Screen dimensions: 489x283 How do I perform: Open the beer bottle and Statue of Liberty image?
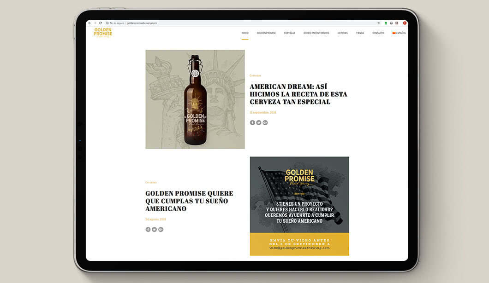(195, 99)
